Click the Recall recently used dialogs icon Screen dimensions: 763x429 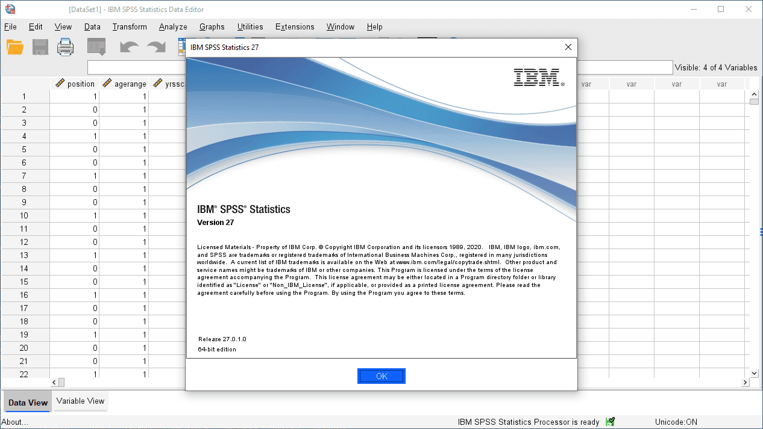96,46
